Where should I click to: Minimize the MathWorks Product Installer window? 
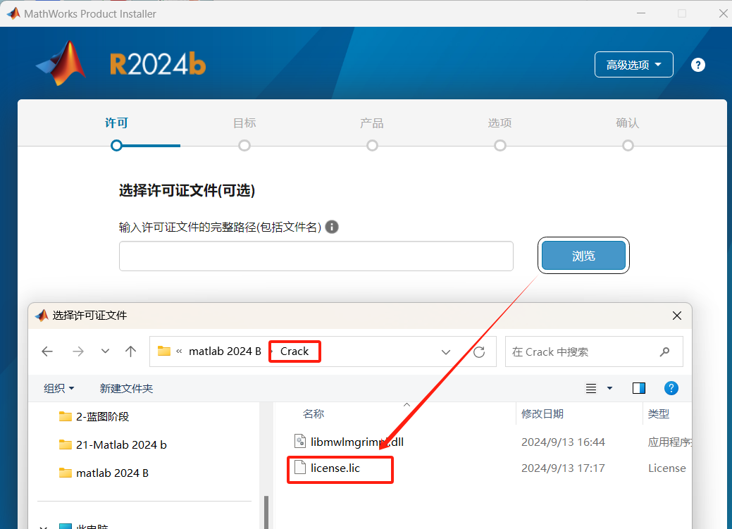point(641,13)
